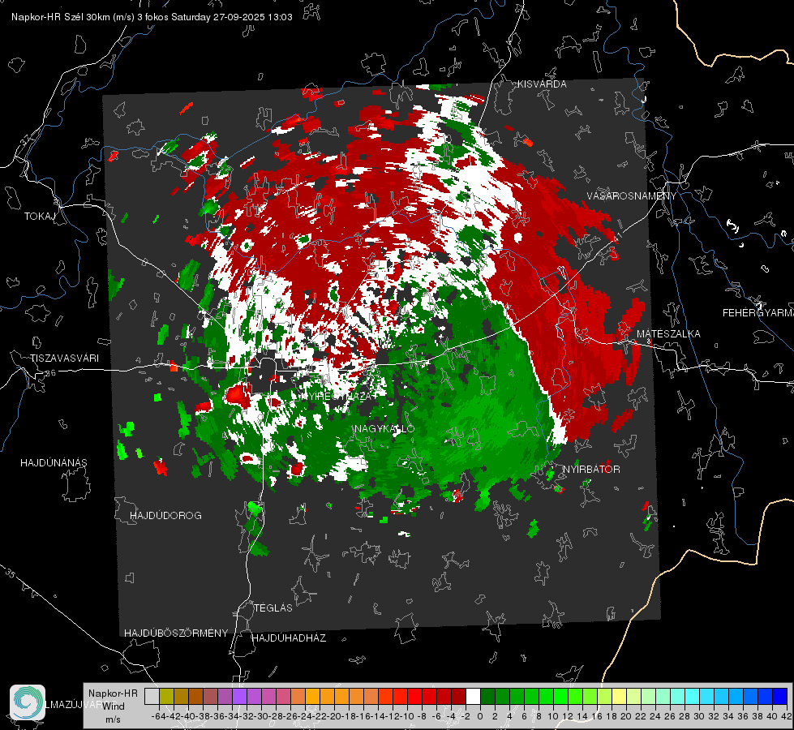The height and width of the screenshot is (730, 794).
Task: Click the road number 36 marker
Action: (50, 373)
